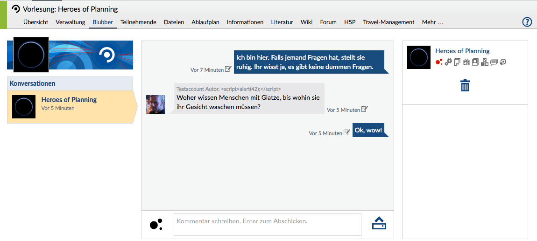Open the Wiki tab
Viewport: 537px width, 241px height.
tap(306, 22)
